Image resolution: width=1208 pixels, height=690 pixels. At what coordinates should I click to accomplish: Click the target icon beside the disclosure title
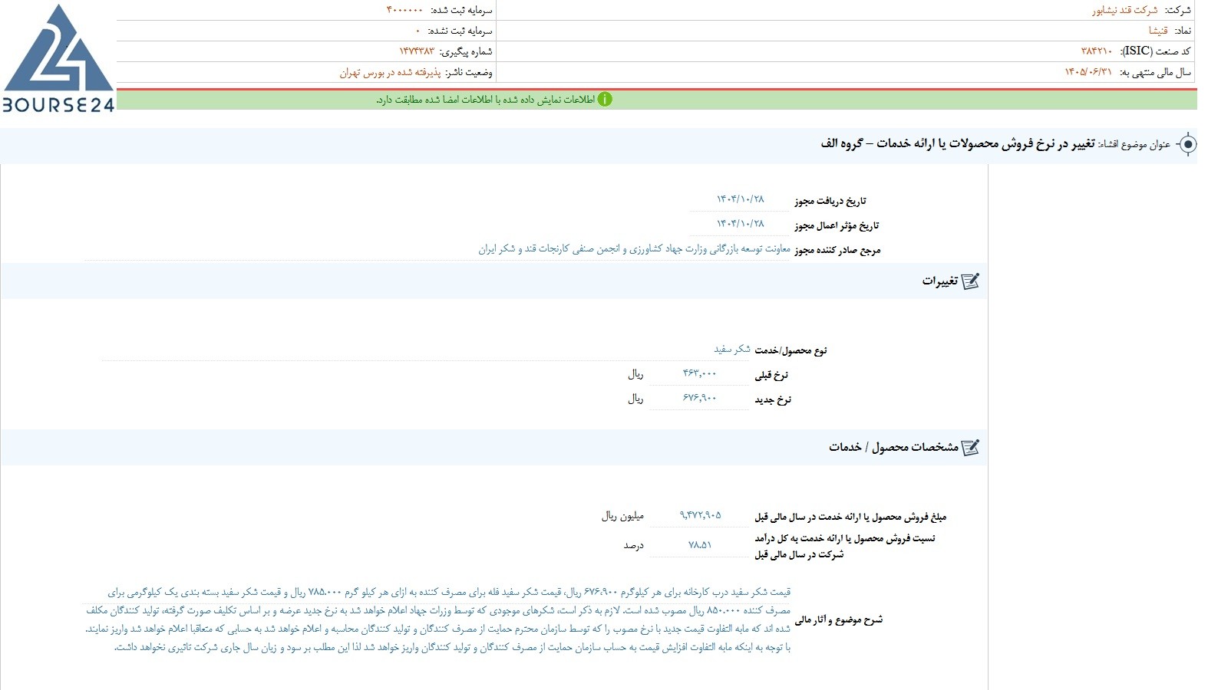(1187, 144)
